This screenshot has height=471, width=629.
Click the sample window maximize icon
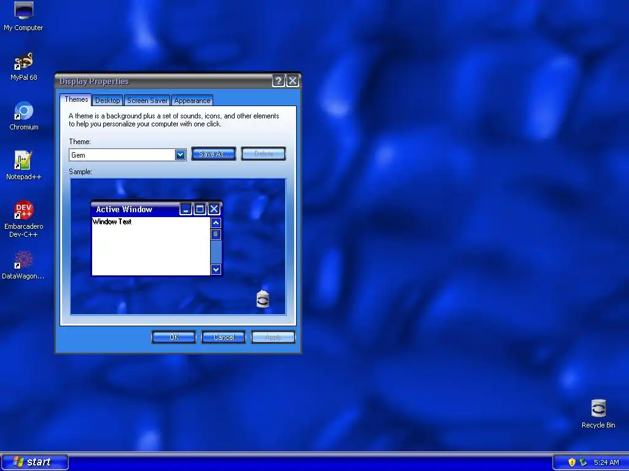point(200,209)
